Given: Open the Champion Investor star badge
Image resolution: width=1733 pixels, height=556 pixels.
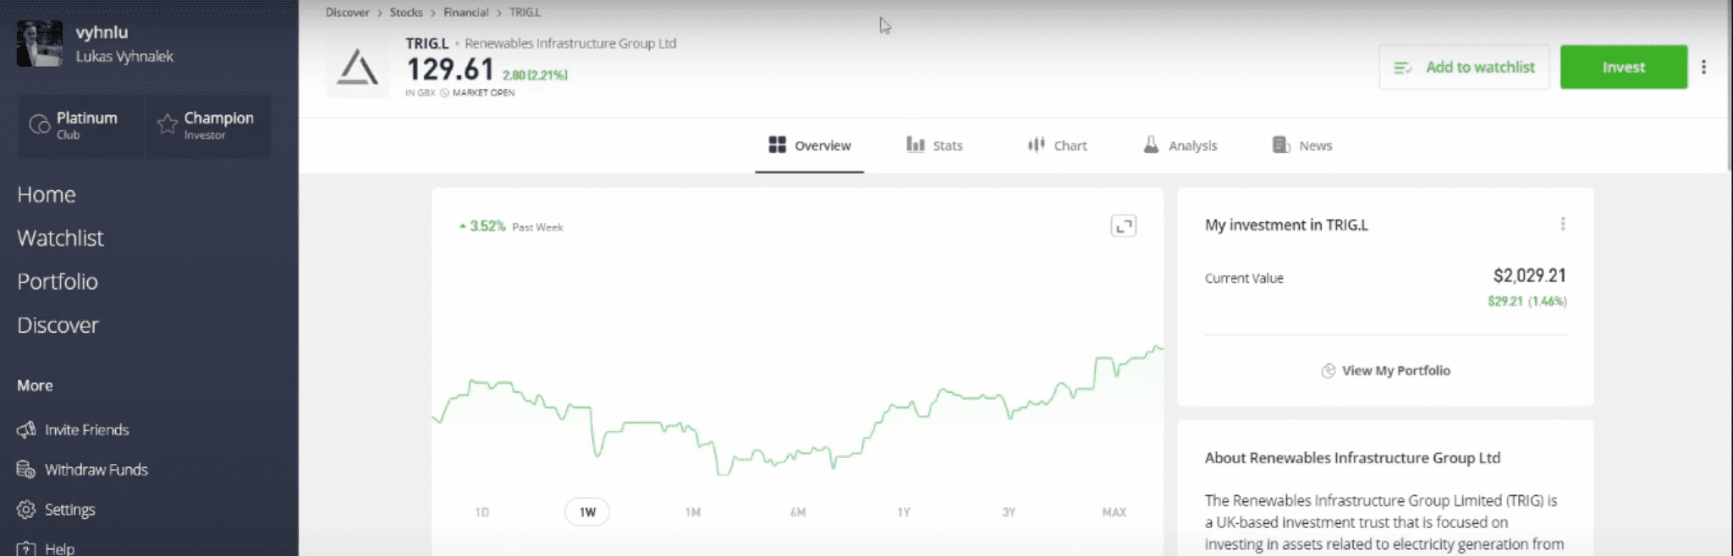Looking at the screenshot, I should point(208,125).
